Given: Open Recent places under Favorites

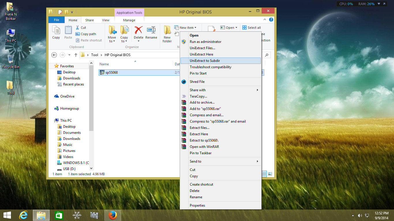Looking at the screenshot, I should pyautogui.click(x=71, y=84).
